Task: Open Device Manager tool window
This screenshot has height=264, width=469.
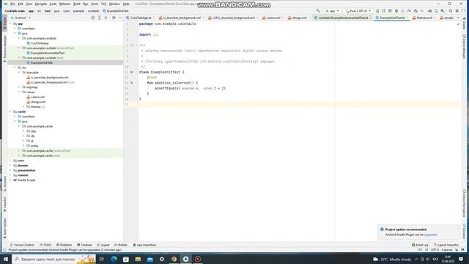Action: [464, 47]
